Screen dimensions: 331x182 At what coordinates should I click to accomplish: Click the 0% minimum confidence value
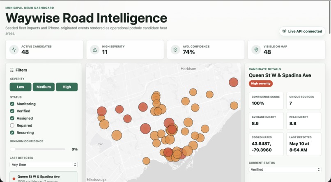tap(74, 149)
